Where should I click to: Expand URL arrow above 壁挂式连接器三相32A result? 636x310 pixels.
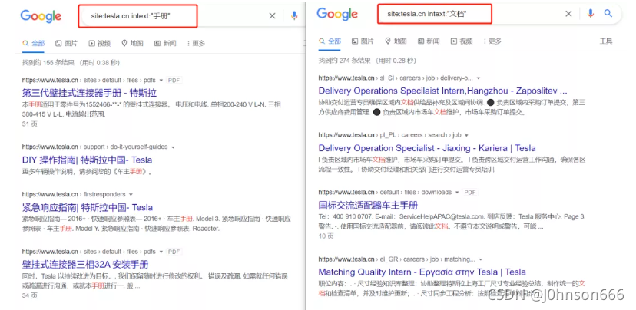point(161,252)
